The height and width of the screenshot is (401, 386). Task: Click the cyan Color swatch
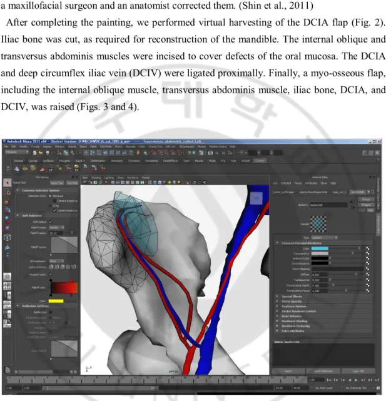point(320,248)
